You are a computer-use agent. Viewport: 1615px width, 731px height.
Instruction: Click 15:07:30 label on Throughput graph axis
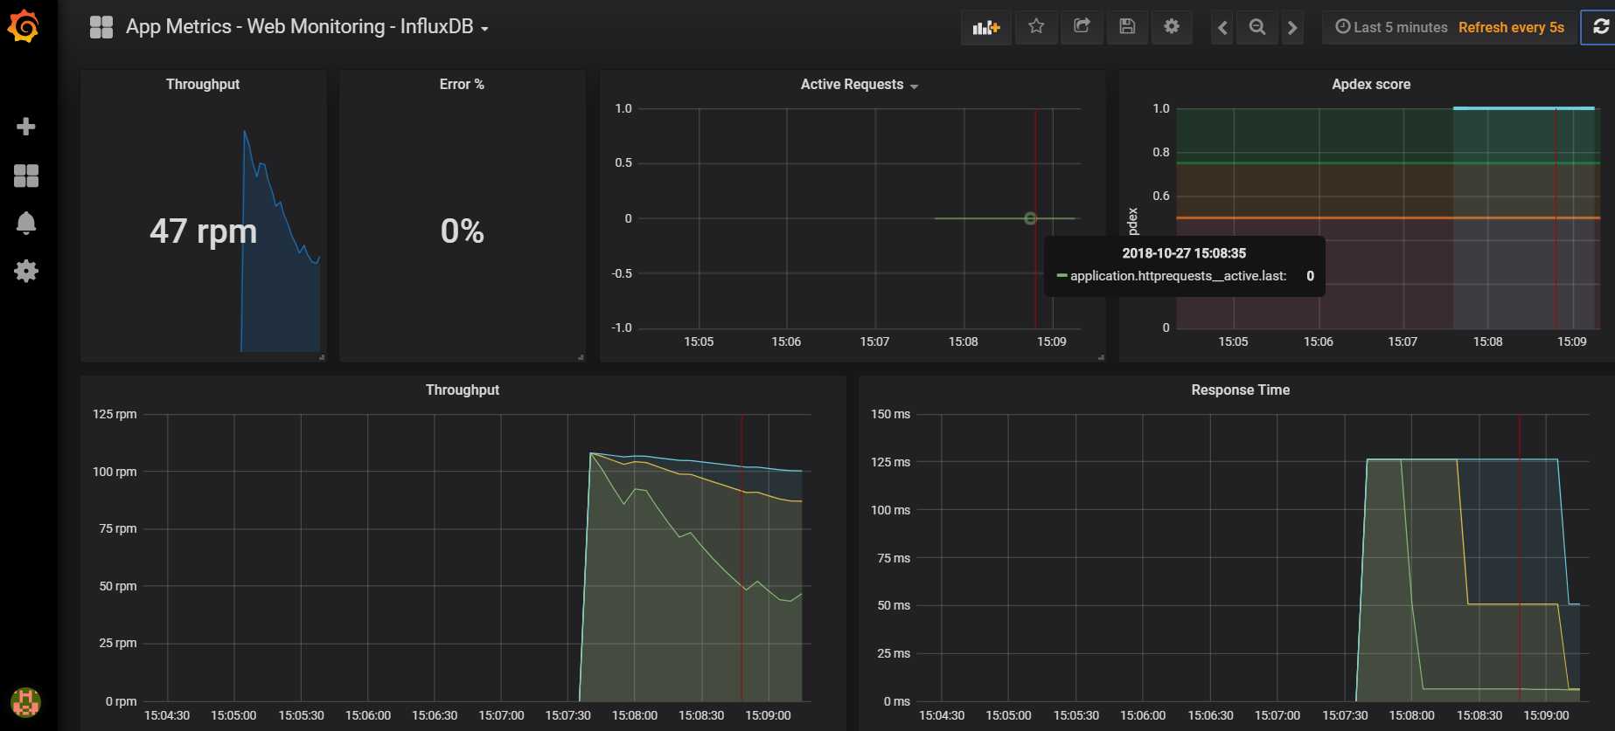click(567, 715)
